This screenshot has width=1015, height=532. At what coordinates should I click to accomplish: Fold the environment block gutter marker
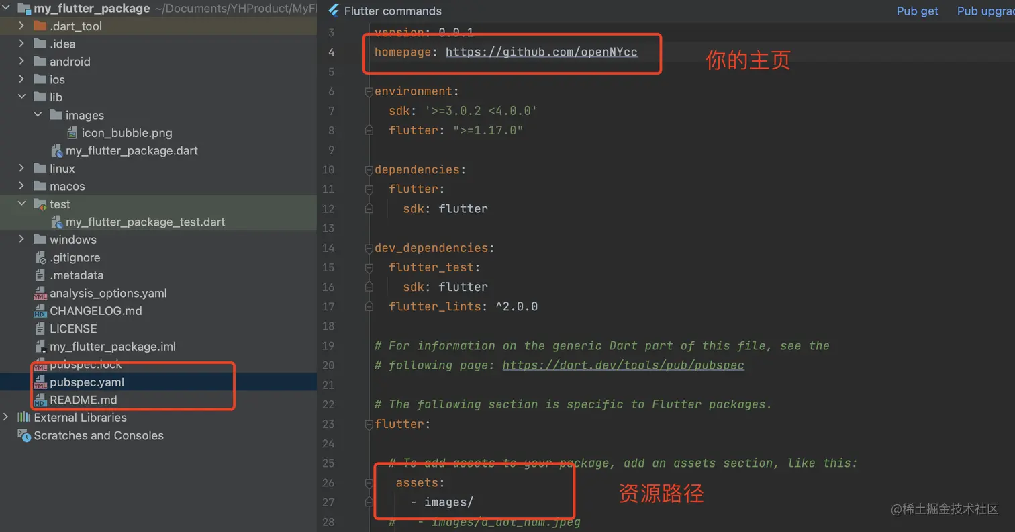pyautogui.click(x=369, y=91)
